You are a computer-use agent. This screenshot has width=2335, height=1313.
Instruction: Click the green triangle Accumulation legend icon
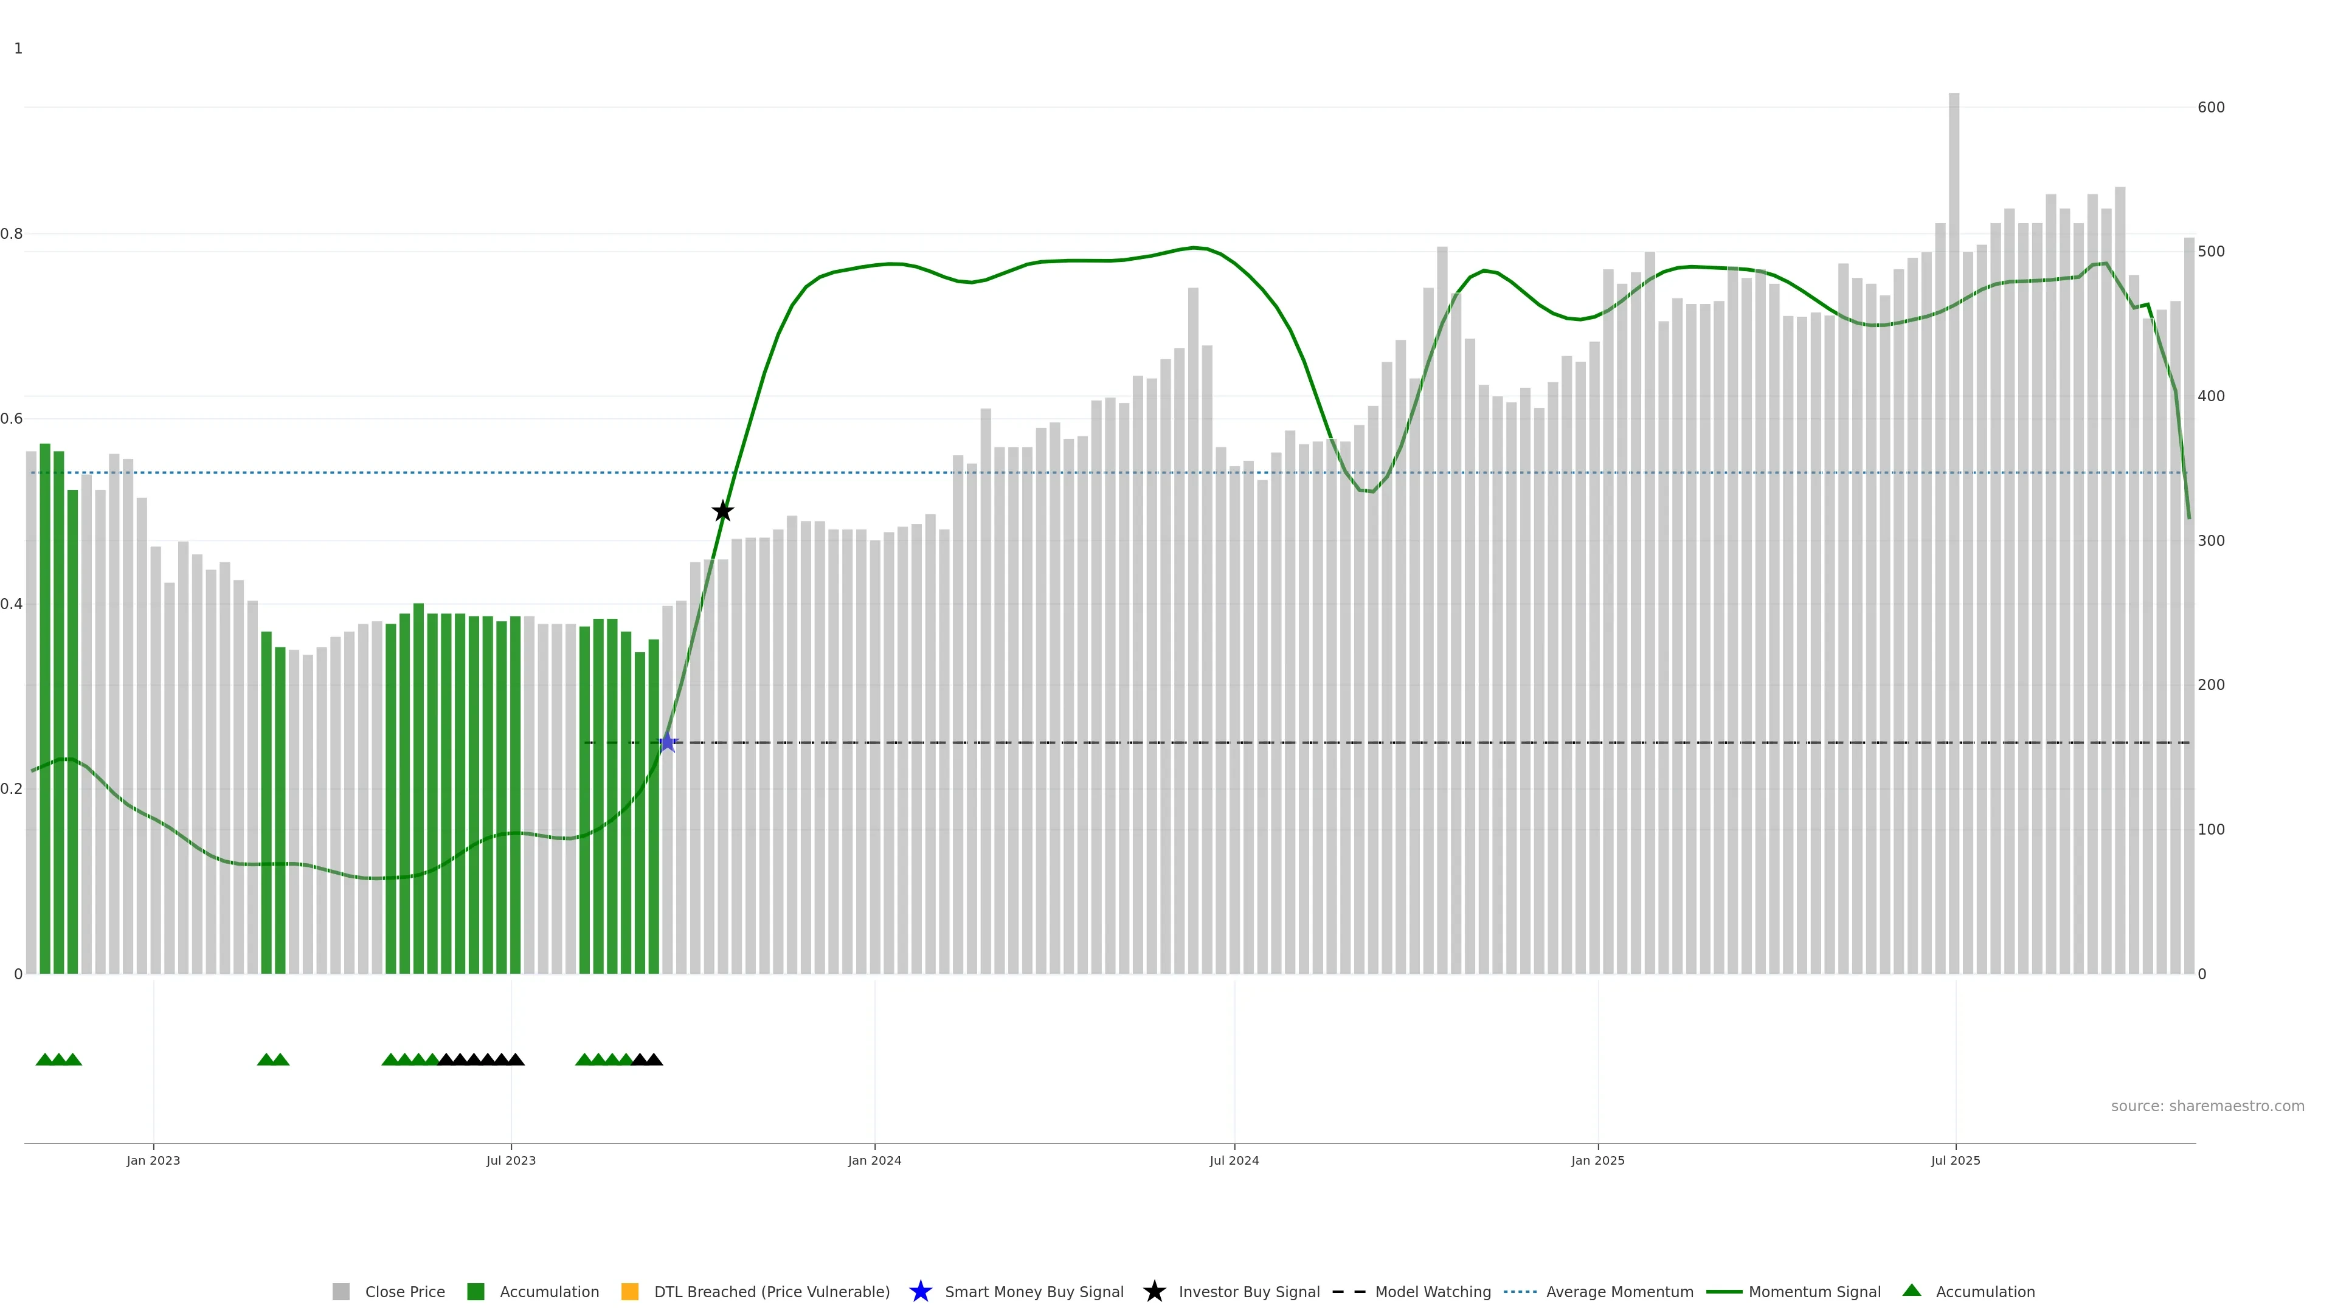point(1912,1291)
